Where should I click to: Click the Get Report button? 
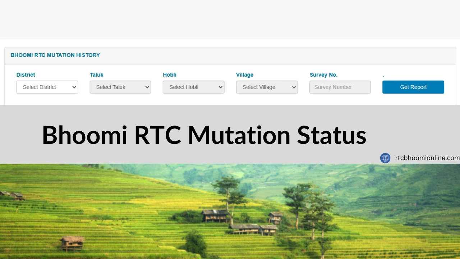(413, 87)
